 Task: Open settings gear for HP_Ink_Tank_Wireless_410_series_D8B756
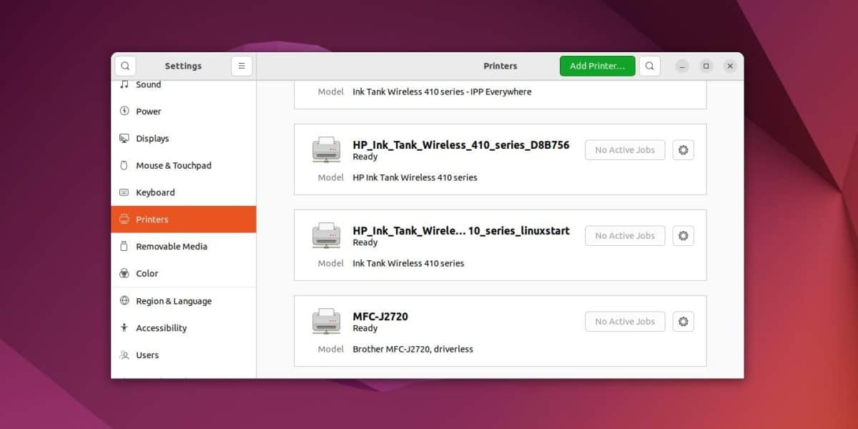coord(683,149)
